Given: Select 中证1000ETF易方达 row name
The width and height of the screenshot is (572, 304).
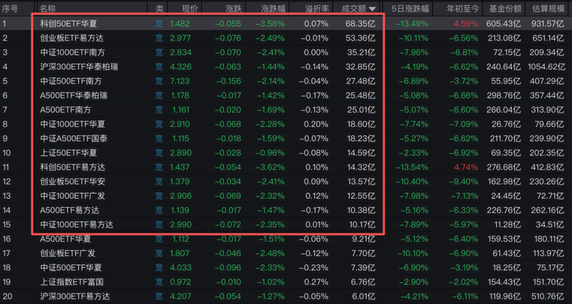Looking at the screenshot, I should coord(77,225).
